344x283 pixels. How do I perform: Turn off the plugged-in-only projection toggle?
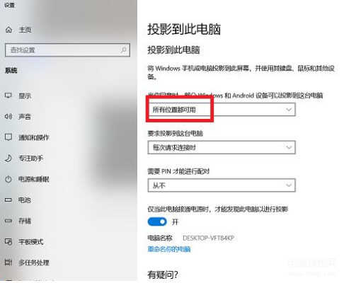(157, 221)
